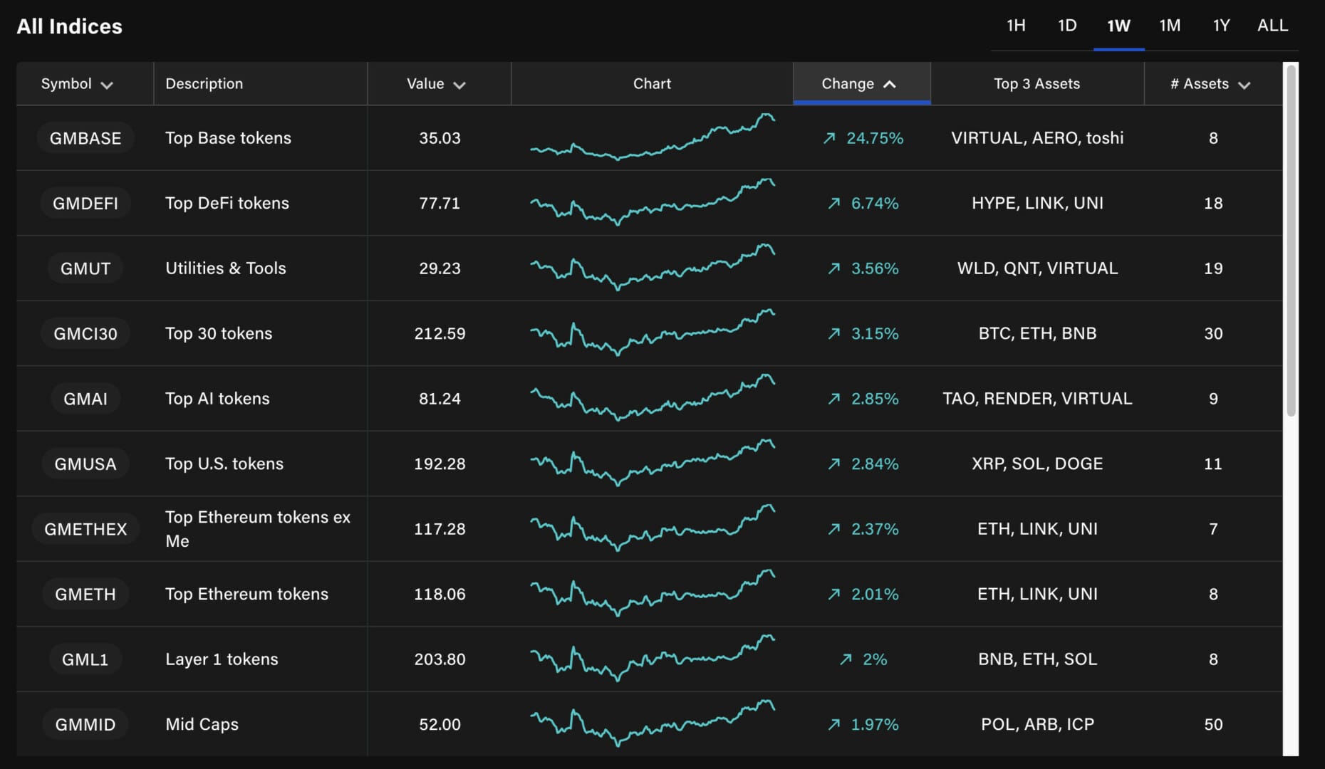Select the GMAI symbol badge
The width and height of the screenshot is (1325, 769).
(85, 399)
